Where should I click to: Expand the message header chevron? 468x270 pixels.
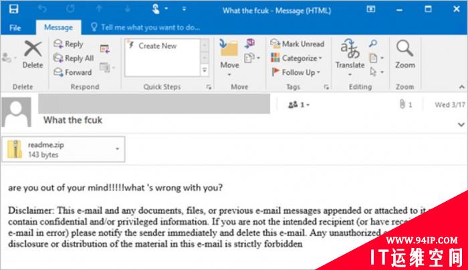pos(461,124)
